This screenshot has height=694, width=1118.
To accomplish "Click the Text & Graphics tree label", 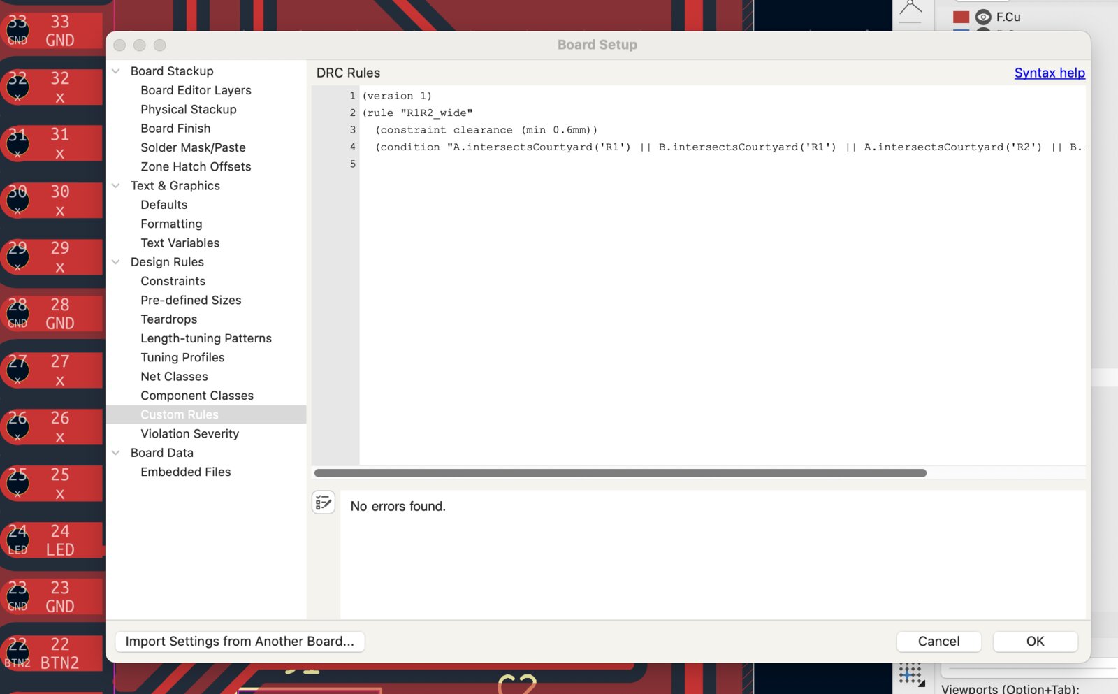I will 175,186.
